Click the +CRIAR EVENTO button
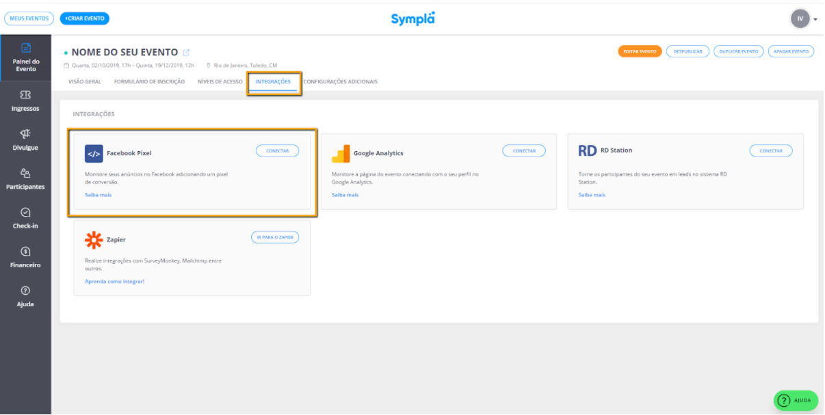 coord(85,18)
